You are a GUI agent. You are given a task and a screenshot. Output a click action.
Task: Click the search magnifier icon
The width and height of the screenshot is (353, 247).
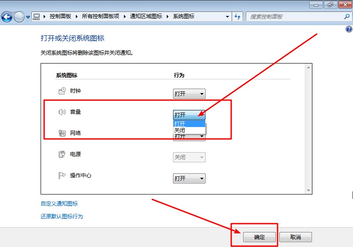[x=346, y=17]
